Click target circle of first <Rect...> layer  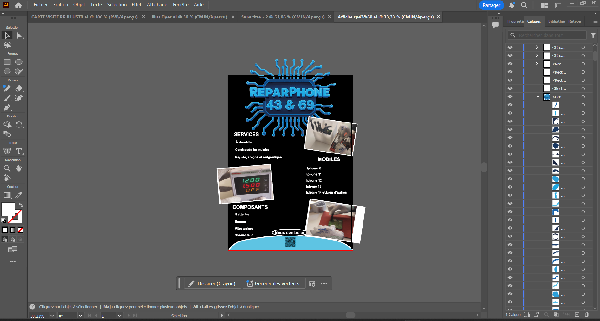583,72
